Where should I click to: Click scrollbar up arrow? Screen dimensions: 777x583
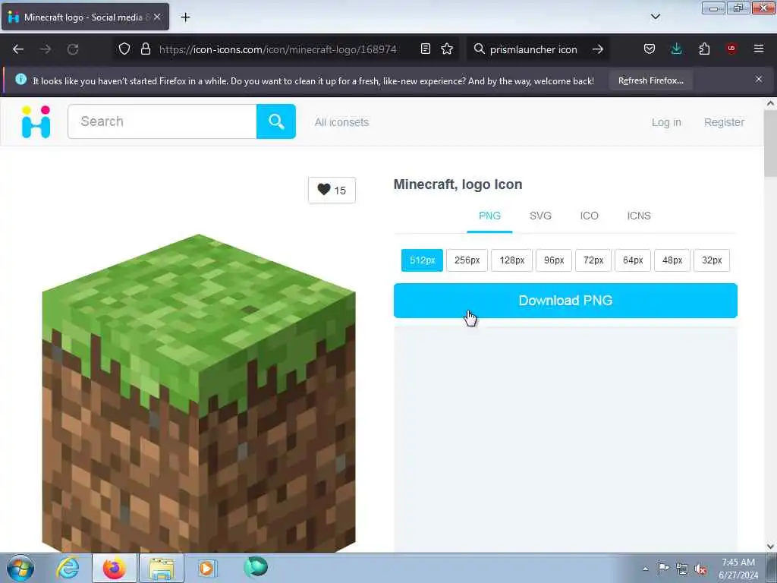pos(770,103)
